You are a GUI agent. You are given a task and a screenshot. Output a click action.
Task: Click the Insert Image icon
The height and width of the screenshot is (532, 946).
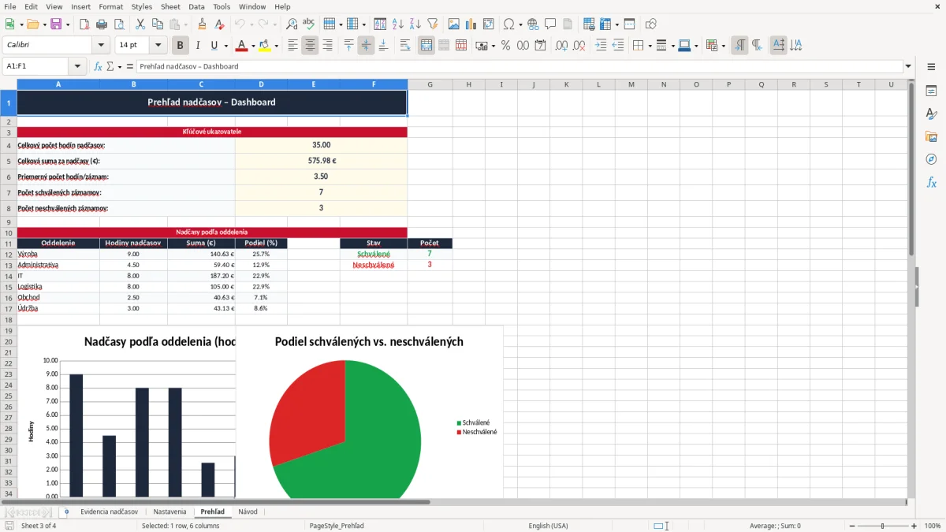[454, 24]
